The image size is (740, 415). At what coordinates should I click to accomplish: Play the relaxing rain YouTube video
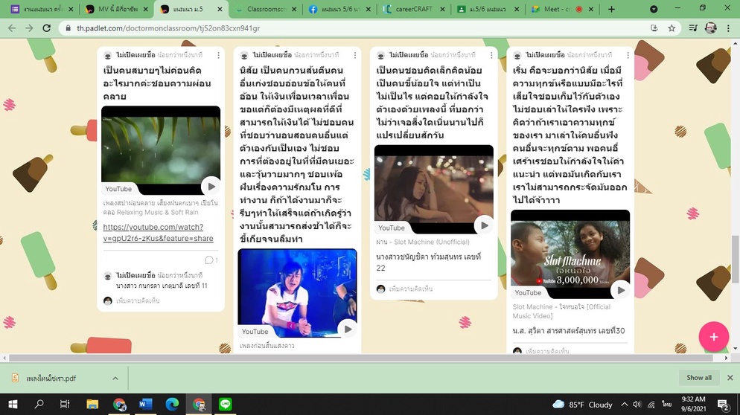[211, 186]
